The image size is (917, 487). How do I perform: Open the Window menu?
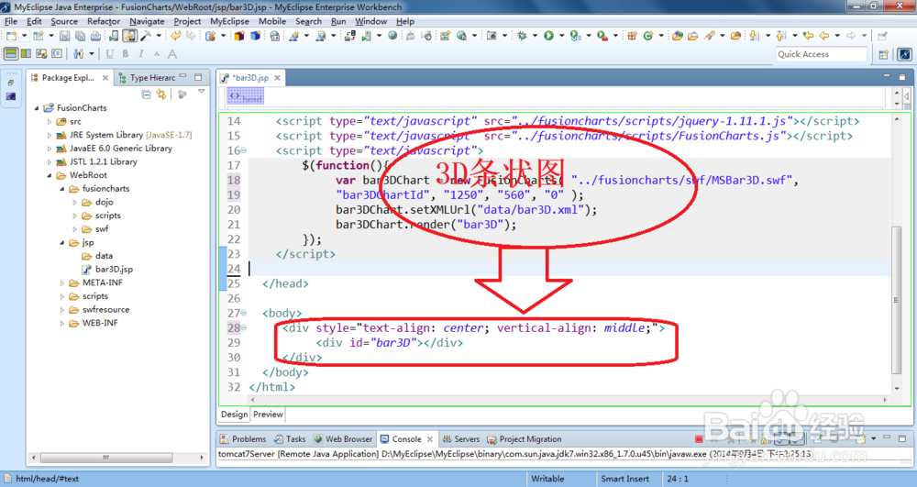(x=370, y=22)
